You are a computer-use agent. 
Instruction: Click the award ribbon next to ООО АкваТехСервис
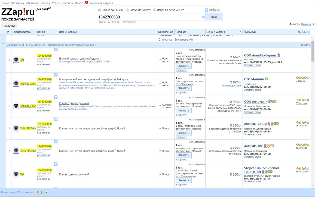(x=279, y=55)
